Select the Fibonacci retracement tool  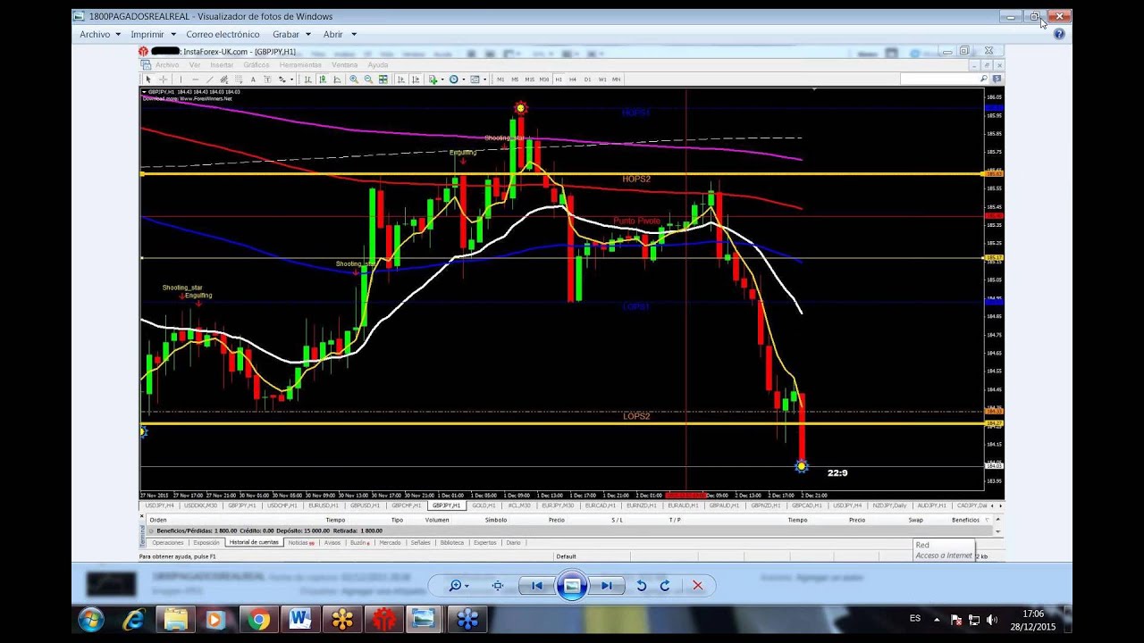(x=239, y=79)
